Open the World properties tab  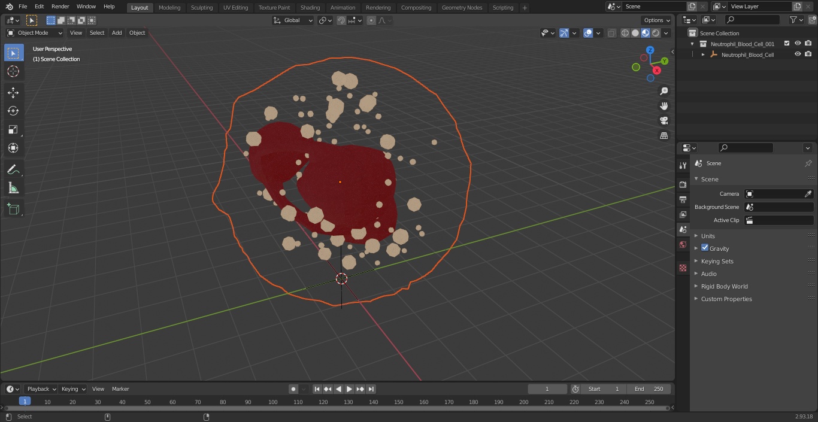pyautogui.click(x=683, y=245)
